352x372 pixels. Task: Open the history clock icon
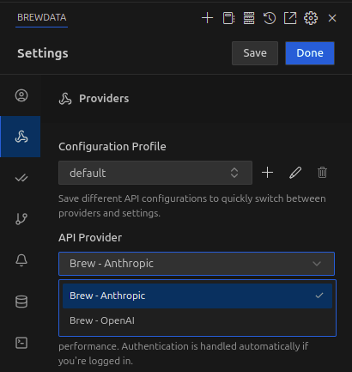click(270, 18)
